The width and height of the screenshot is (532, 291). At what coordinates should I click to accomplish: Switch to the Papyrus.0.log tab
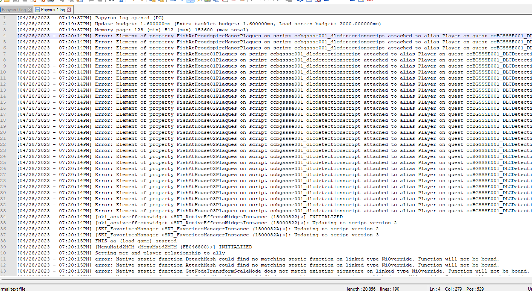point(14,9)
